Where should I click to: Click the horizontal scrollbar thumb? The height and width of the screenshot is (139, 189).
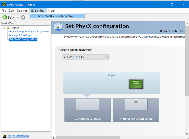(88, 138)
